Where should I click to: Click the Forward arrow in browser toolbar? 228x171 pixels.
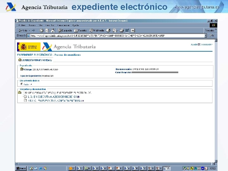34,30
